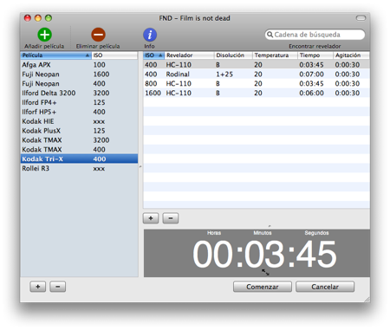Click into the Cadena de búsqueda search field

pyautogui.click(x=315, y=35)
